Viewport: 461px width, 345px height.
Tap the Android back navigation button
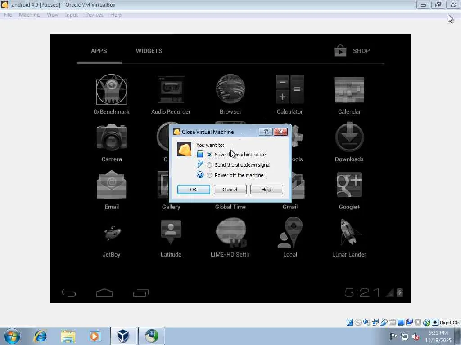point(68,293)
